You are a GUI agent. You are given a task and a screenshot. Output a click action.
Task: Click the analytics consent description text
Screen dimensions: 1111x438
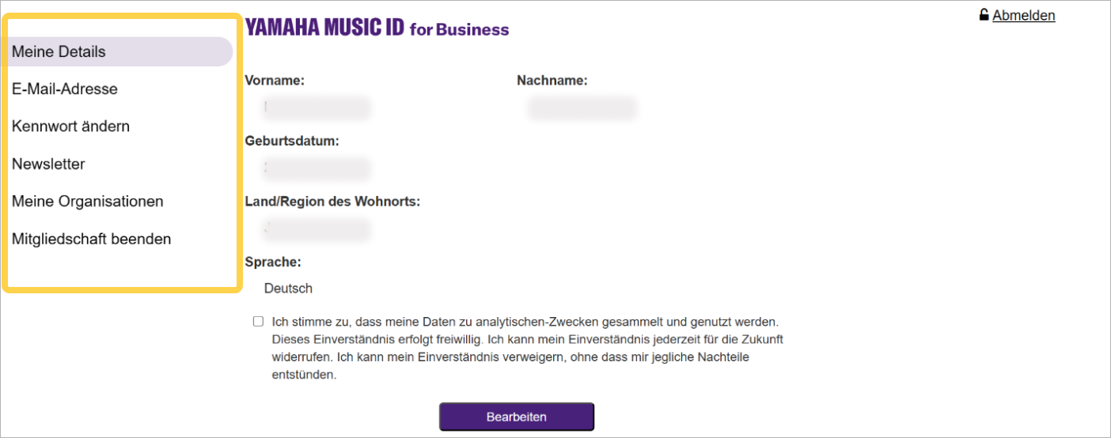click(526, 349)
